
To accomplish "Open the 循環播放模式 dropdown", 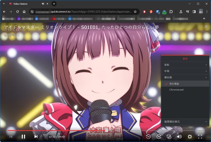I will (185, 122).
